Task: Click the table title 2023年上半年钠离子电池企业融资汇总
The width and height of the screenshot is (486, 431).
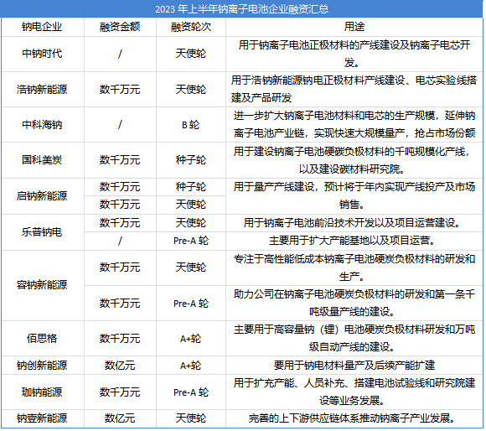Action: (x=242, y=9)
